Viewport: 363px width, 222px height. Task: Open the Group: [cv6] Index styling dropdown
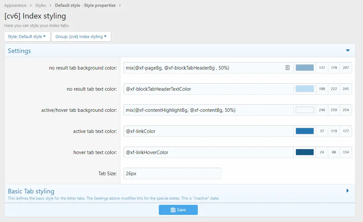(x=81, y=37)
